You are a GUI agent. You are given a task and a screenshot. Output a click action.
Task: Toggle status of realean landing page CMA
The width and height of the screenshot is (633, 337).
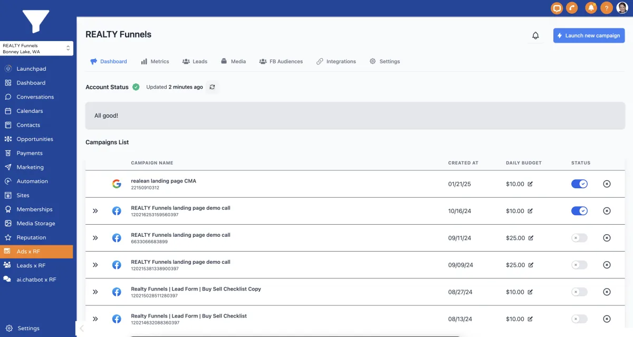point(579,184)
